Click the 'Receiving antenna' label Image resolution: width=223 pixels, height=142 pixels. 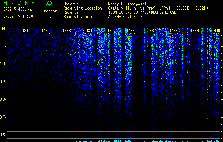[82, 17]
